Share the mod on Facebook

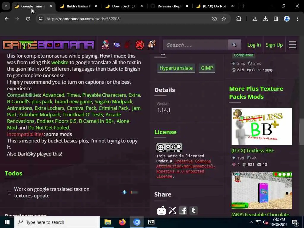click(183, 210)
